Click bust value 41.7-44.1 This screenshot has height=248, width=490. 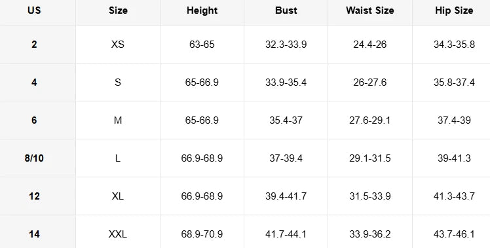(x=286, y=234)
